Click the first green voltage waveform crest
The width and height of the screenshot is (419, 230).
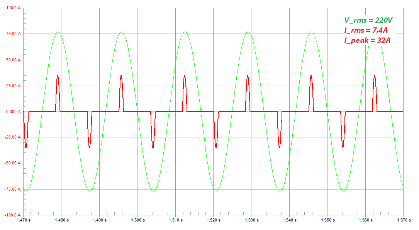pyautogui.click(x=58, y=32)
